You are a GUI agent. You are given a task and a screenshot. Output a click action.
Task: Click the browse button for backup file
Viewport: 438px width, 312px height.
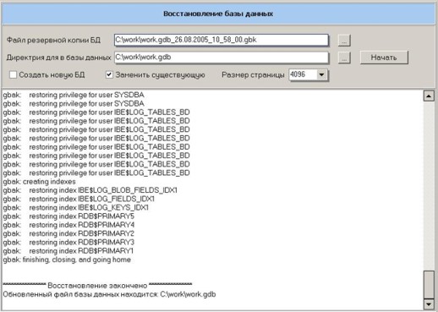pyautogui.click(x=344, y=41)
